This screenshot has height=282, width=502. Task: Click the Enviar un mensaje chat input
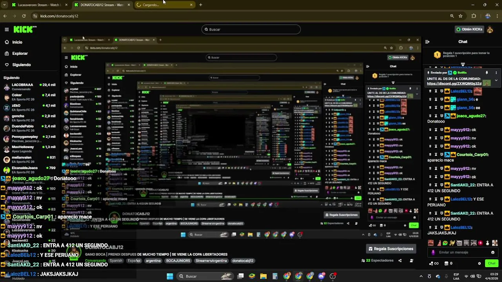click(x=462, y=252)
